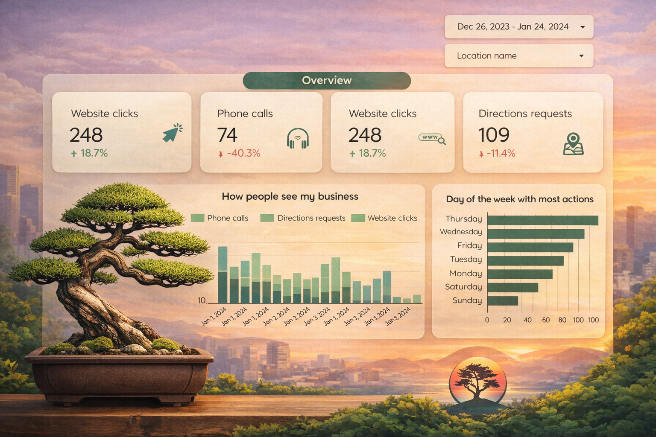Open the date range dropdown arrow
The width and height of the screenshot is (656, 437).
click(583, 27)
